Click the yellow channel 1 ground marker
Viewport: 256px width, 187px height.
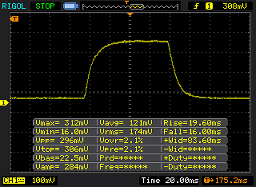[4, 103]
